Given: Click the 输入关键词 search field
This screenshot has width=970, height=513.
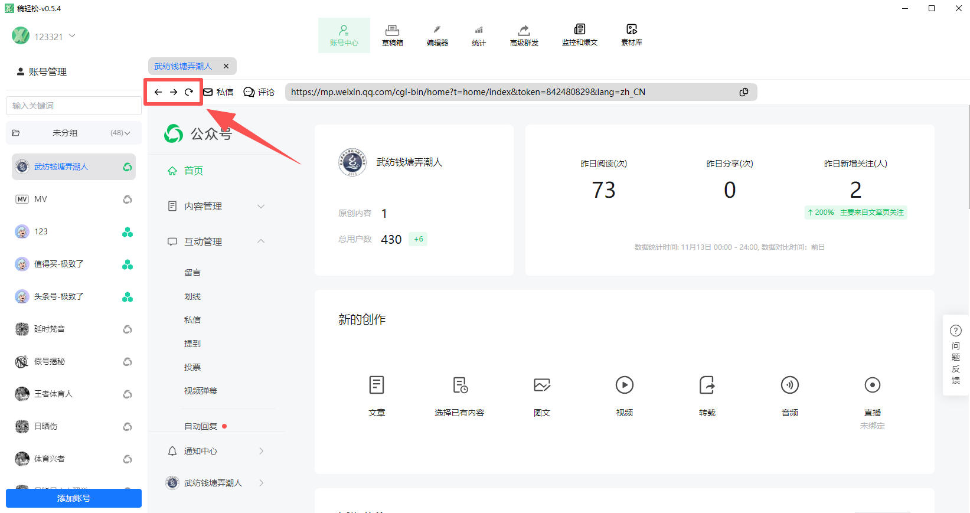Looking at the screenshot, I should (x=74, y=106).
